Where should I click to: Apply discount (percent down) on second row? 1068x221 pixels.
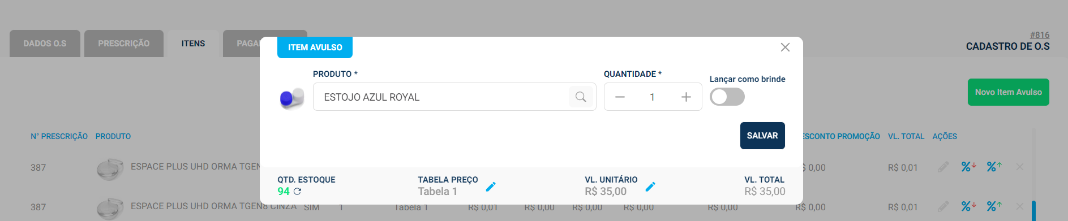tap(968, 206)
